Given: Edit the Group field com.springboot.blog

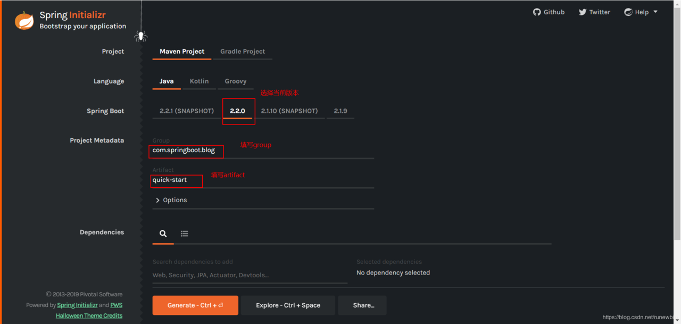Looking at the screenshot, I should click(x=263, y=151).
